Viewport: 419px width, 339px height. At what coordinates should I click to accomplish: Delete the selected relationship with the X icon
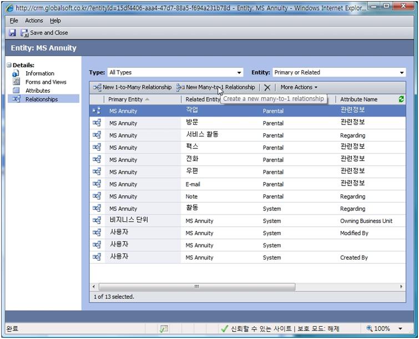coord(267,87)
